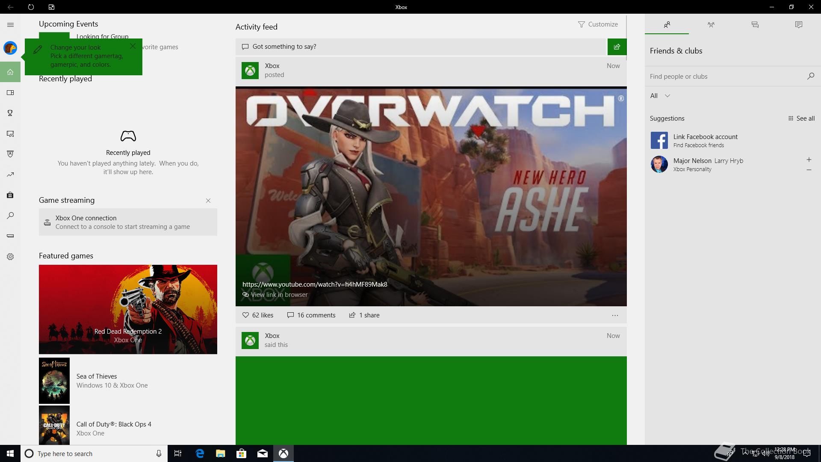821x462 pixels.
Task: Open Sea of Thieves cover art
Action: click(x=54, y=381)
